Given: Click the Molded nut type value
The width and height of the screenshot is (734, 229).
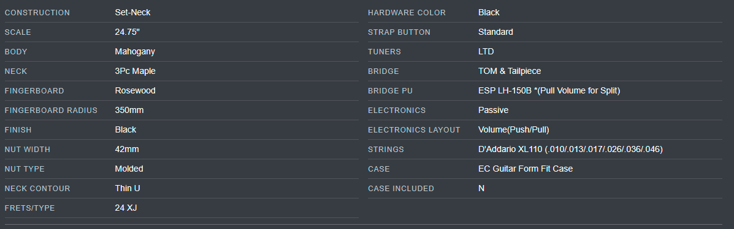Looking at the screenshot, I should [129, 169].
